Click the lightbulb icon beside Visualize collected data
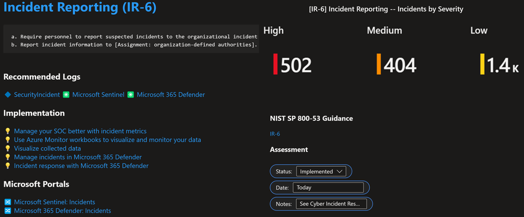The image size is (524, 217). tap(8, 148)
